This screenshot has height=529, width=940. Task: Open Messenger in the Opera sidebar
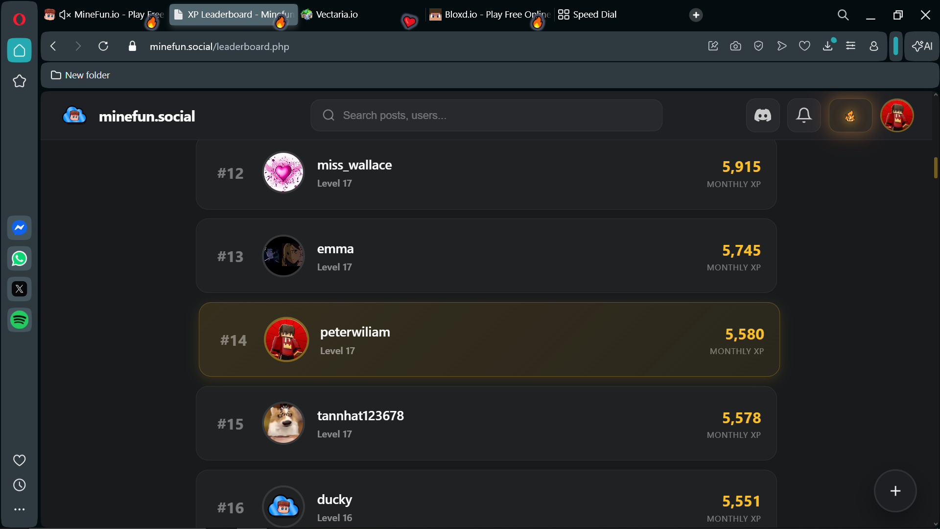[20, 228]
